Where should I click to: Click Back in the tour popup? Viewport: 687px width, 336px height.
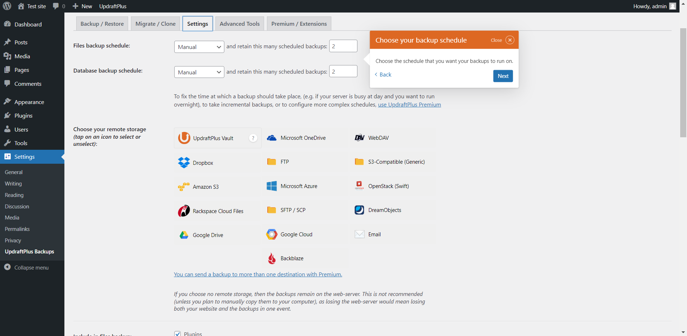[383, 74]
